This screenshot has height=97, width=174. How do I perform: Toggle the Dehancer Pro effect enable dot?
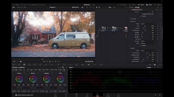(130, 10)
